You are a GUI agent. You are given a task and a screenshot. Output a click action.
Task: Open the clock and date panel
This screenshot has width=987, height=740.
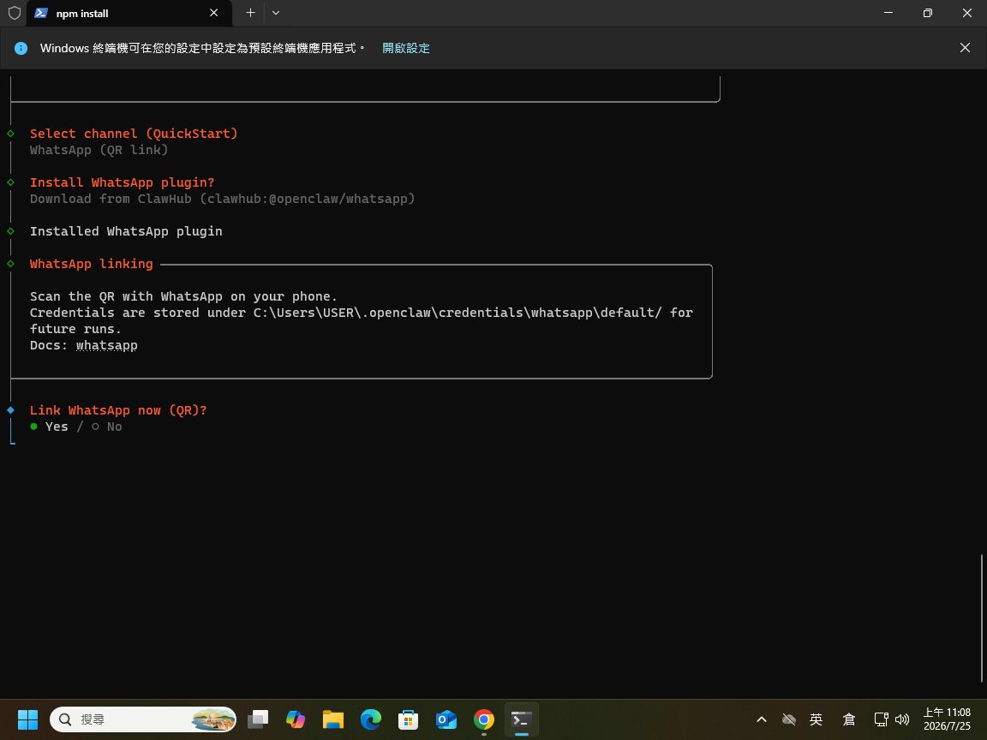[947, 719]
